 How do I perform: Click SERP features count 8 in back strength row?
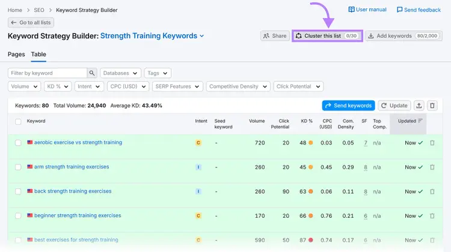[366, 192]
